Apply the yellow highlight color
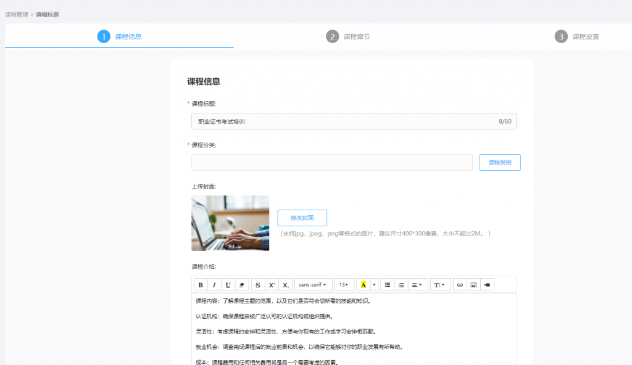The height and width of the screenshot is (365, 632). coord(364,285)
